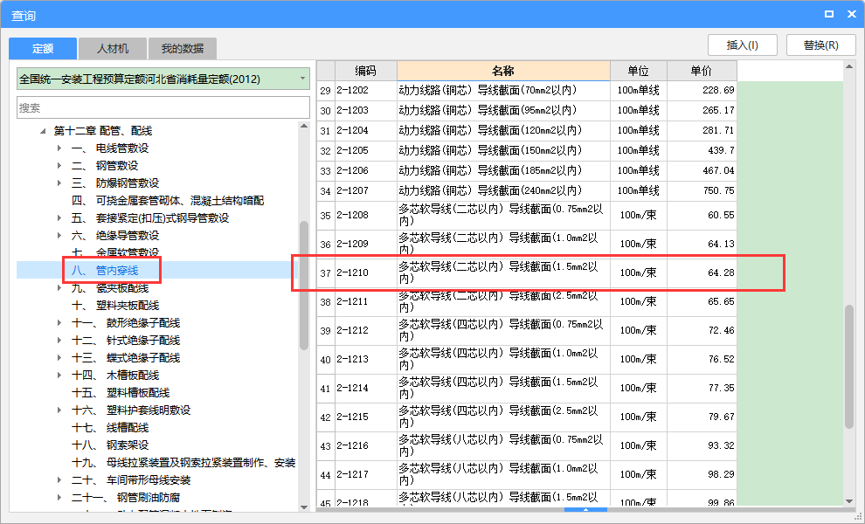
Task: Click price cell 77.35
Action: [702, 389]
